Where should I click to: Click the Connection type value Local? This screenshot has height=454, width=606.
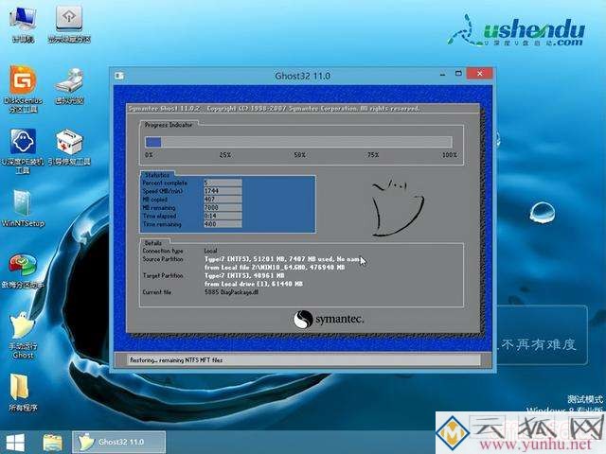point(210,251)
